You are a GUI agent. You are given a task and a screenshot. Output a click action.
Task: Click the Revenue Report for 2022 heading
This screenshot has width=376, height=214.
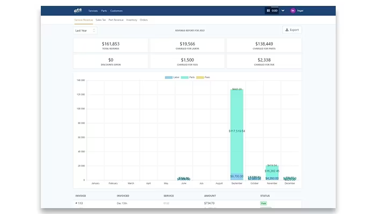(190, 30)
